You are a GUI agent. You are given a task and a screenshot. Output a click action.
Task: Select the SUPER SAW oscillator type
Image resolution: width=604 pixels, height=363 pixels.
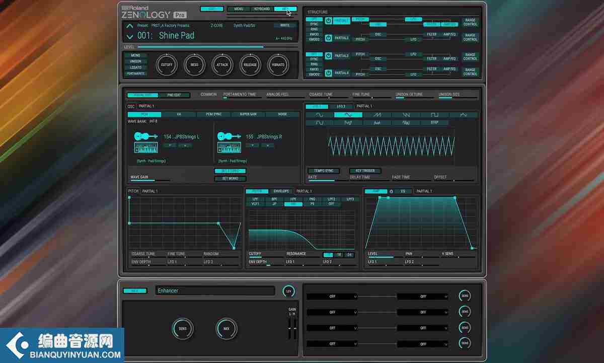248,114
